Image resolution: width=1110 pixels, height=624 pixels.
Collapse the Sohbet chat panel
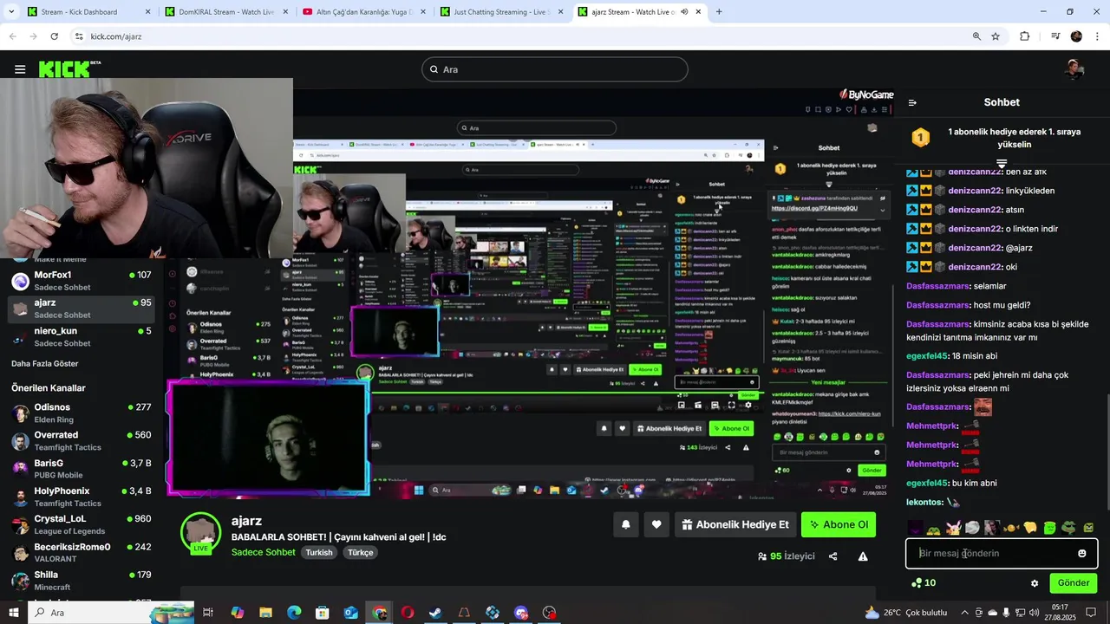coord(912,102)
